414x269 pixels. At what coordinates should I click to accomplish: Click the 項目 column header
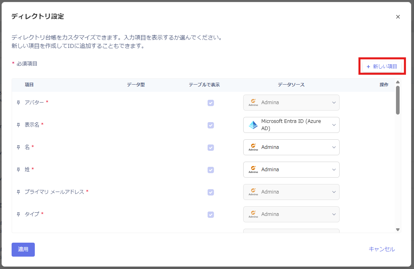tap(29, 85)
